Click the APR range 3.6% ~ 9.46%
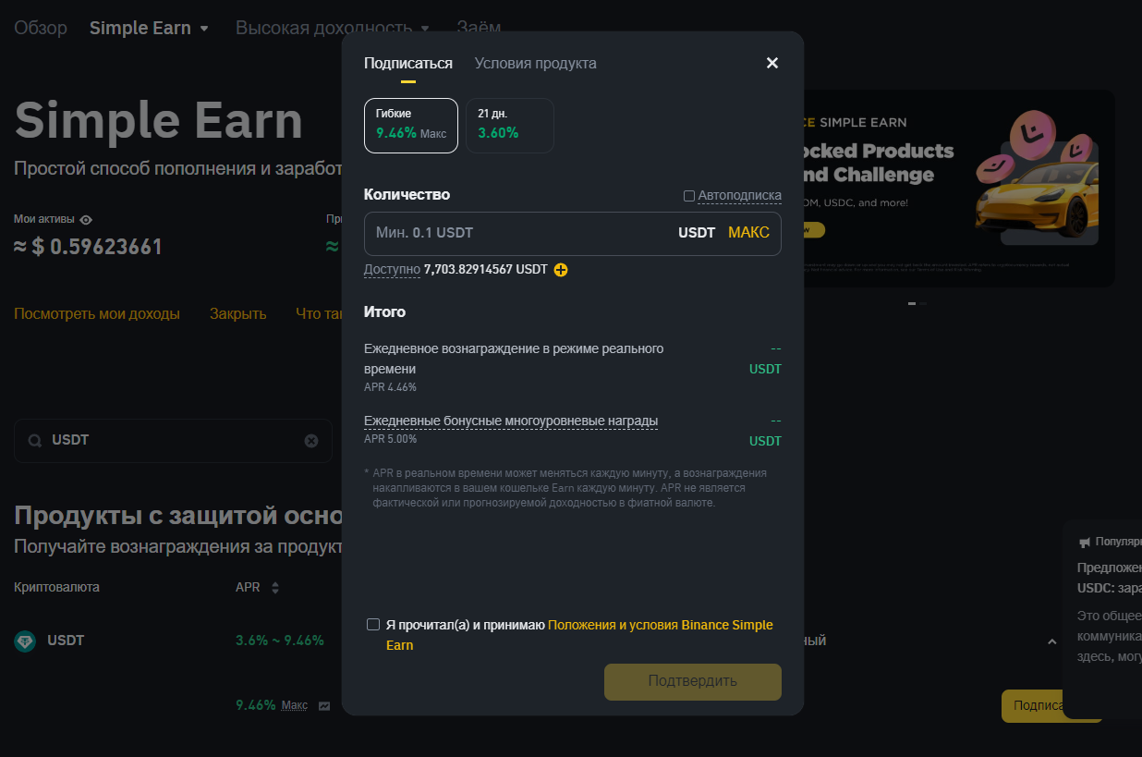Image resolution: width=1142 pixels, height=757 pixels. point(280,641)
